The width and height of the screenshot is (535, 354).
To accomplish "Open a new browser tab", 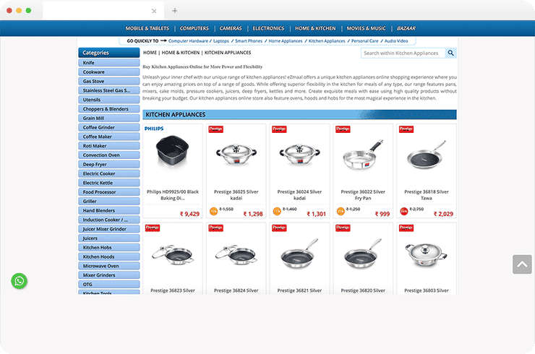I will (174, 11).
